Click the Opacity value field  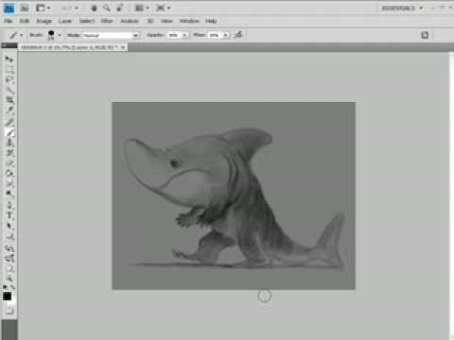click(x=174, y=35)
